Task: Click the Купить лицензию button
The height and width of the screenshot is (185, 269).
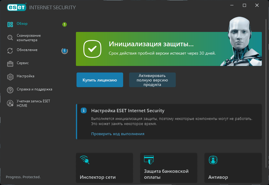Action: (100, 80)
